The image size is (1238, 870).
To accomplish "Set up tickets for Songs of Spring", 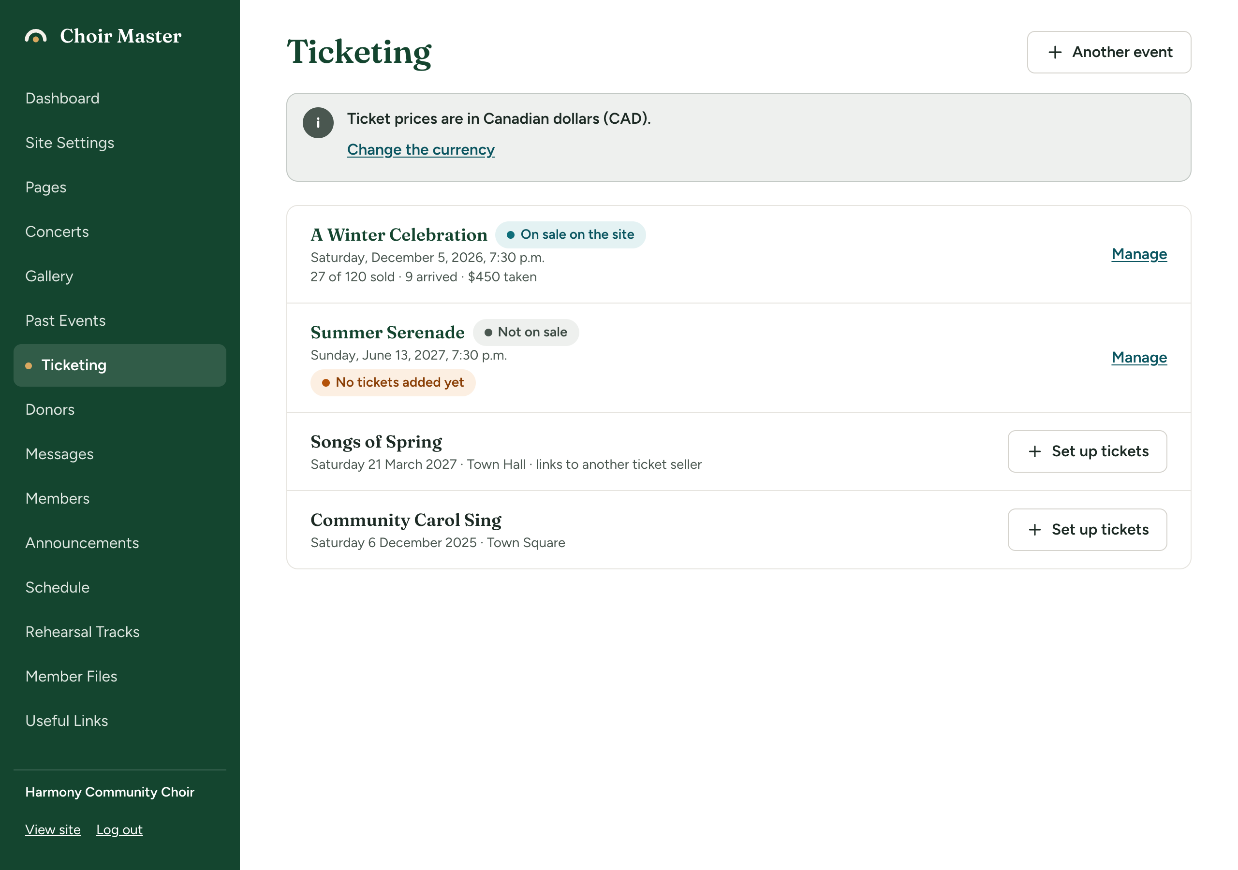I will [1087, 452].
